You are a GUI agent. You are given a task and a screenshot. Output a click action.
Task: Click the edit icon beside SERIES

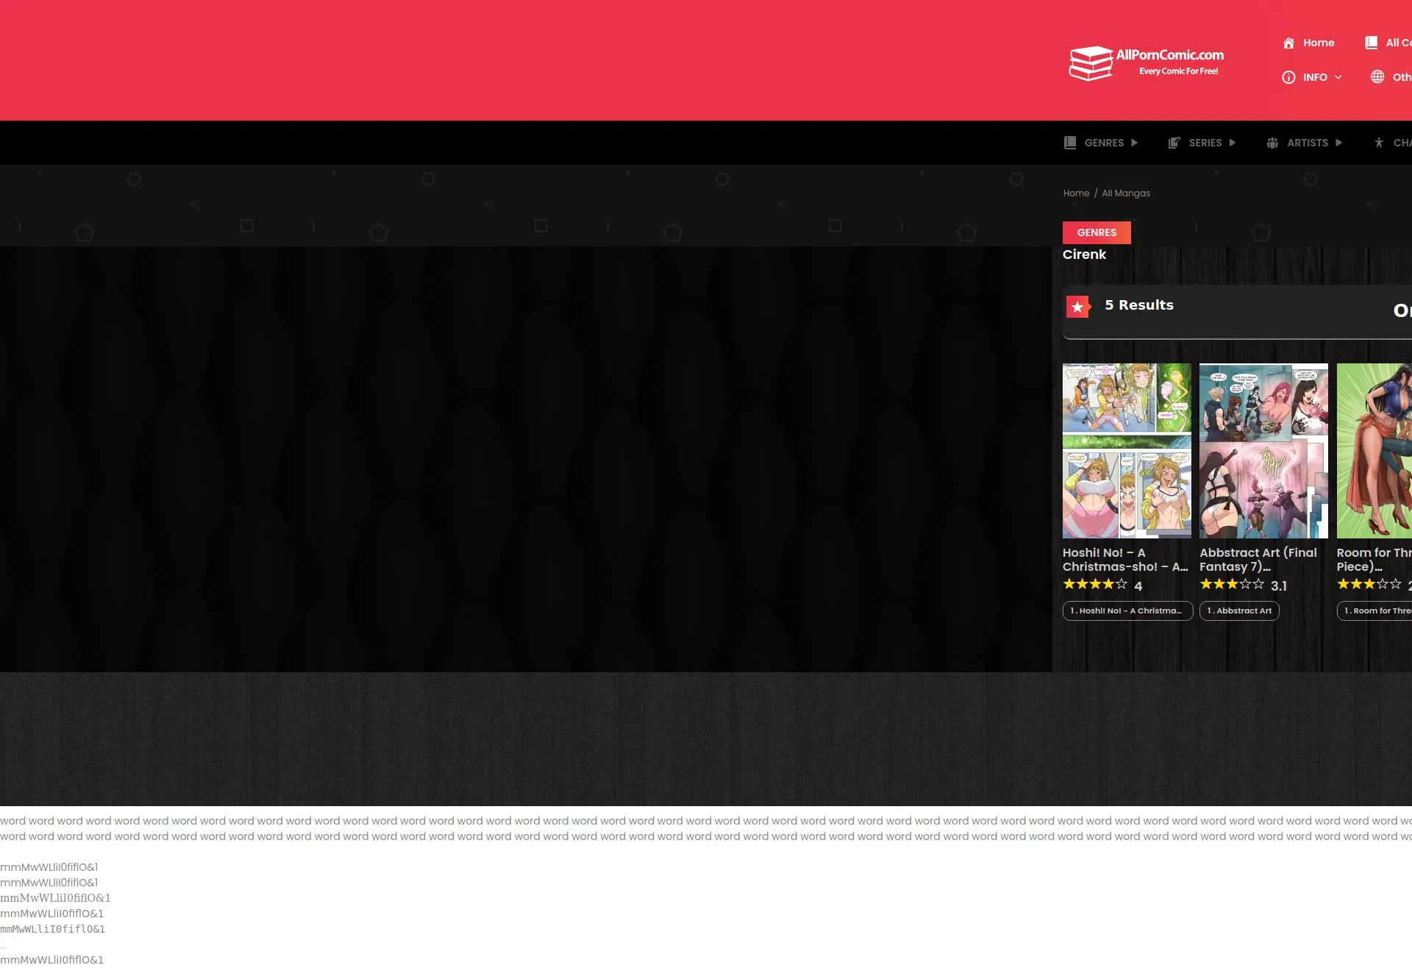pyautogui.click(x=1174, y=143)
